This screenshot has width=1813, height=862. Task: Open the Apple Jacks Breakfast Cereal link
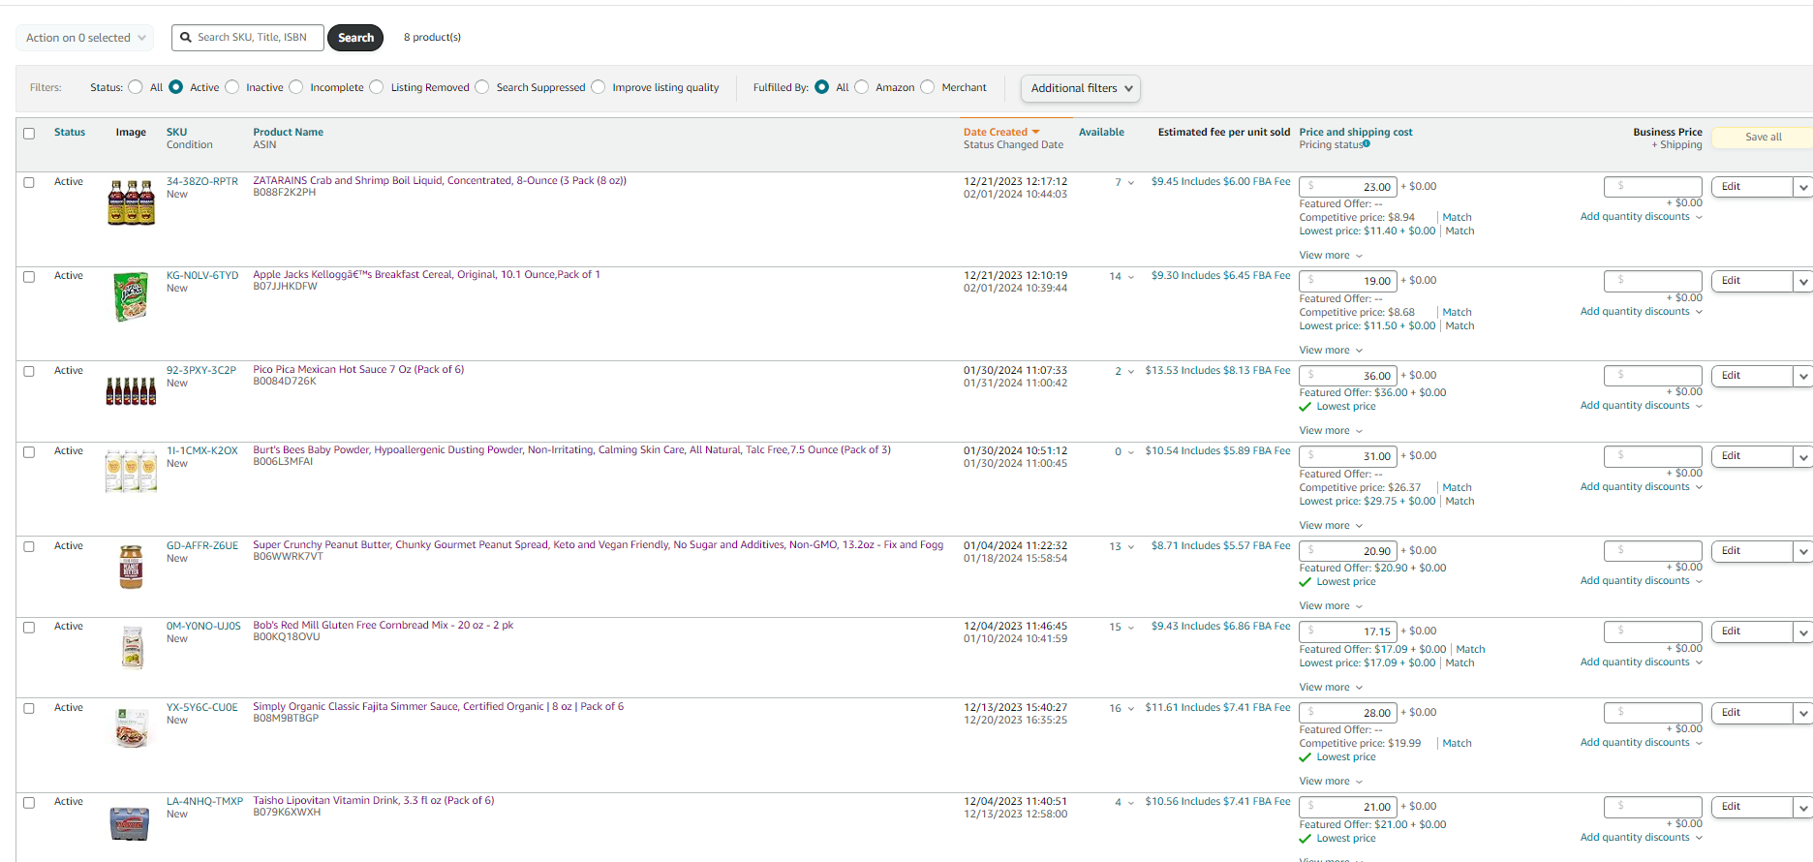(426, 275)
